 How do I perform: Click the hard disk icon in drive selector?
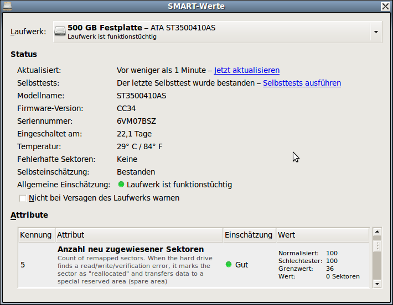pos(60,32)
